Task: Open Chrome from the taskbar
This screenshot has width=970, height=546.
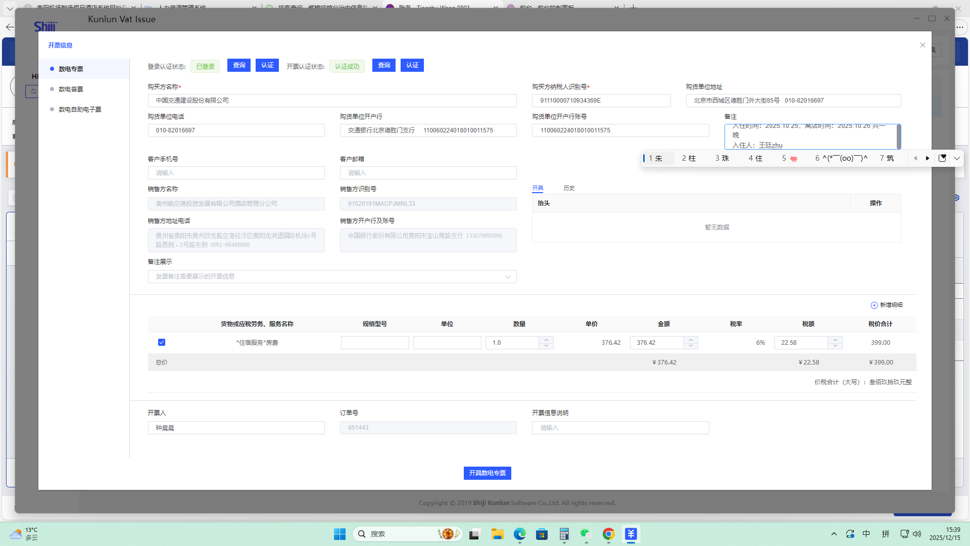Action: [608, 534]
